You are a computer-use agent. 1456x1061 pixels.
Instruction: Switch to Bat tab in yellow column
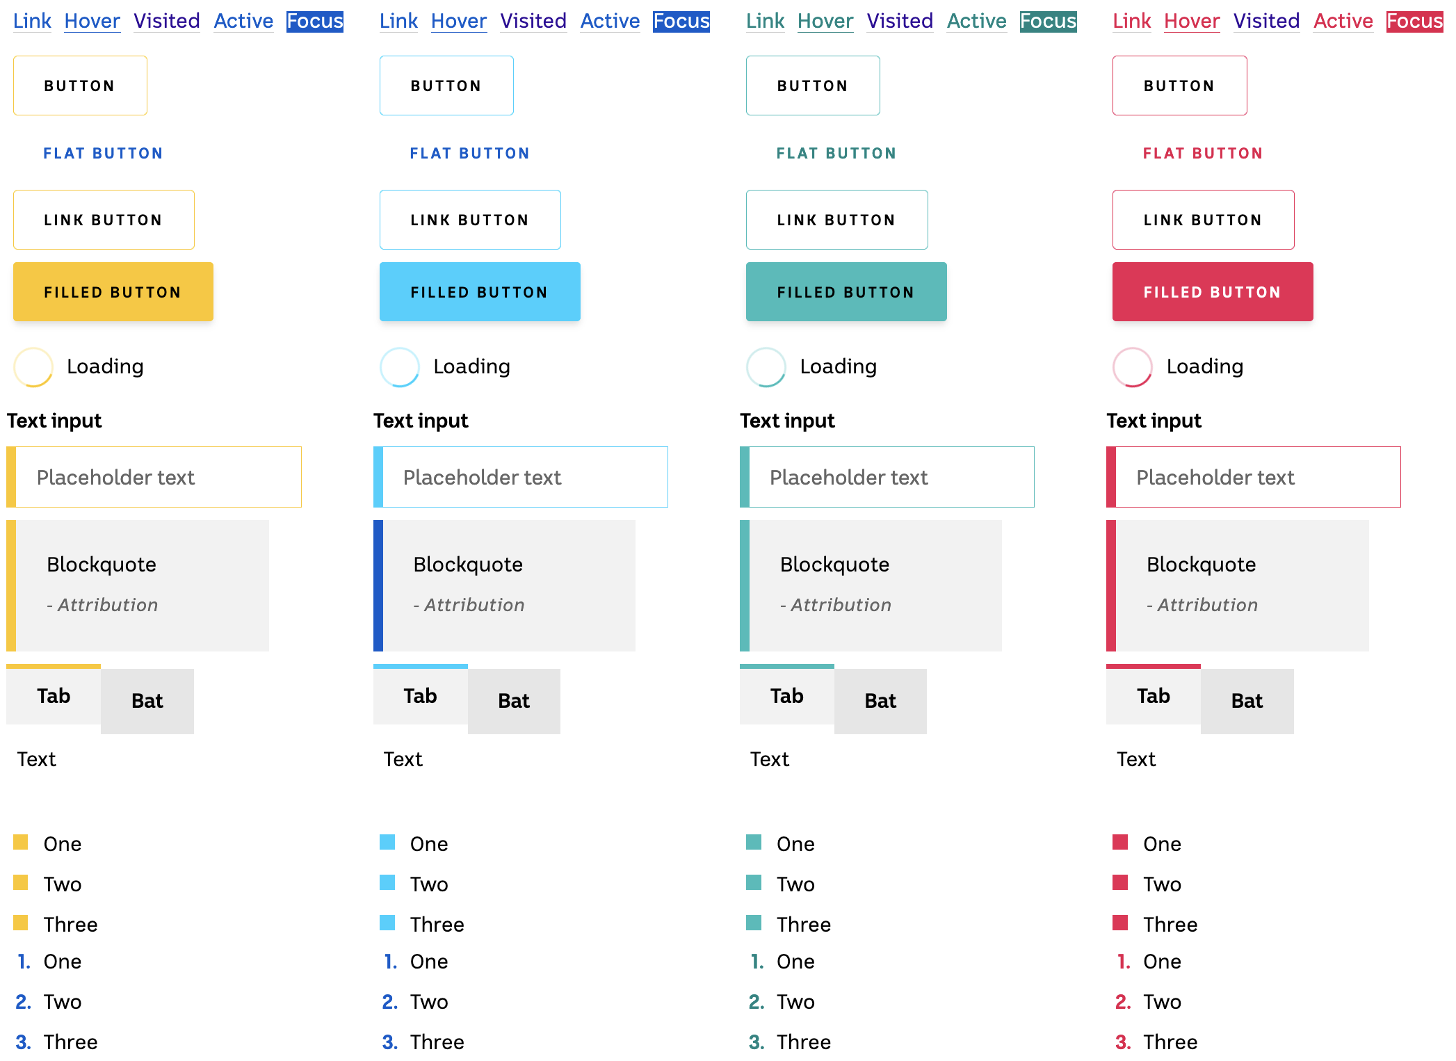(x=147, y=701)
